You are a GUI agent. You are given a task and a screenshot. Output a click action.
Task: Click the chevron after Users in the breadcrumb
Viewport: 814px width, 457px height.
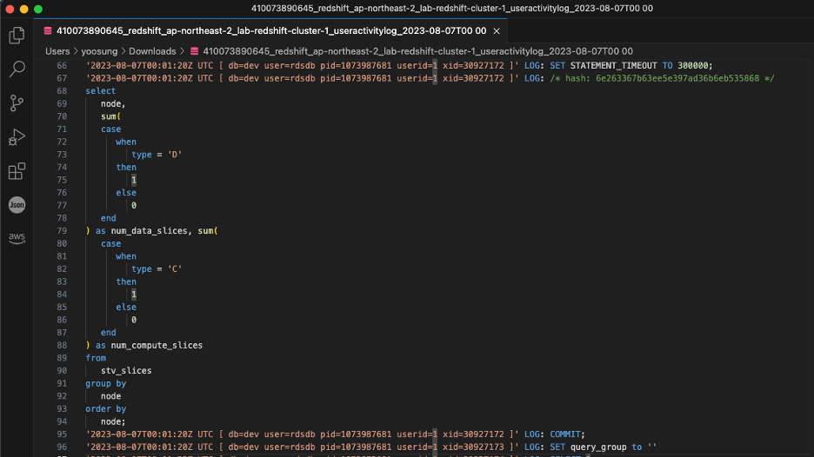click(76, 51)
